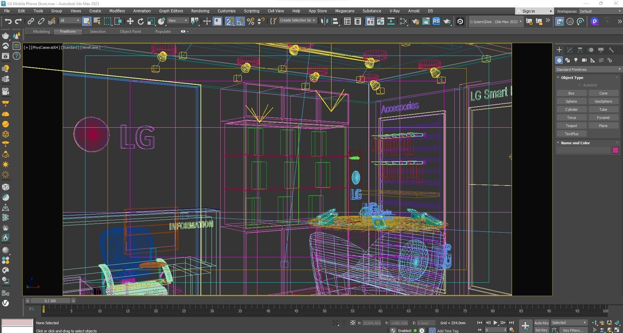This screenshot has height=333, width=623.
Task: Toggle absolute/offset transform type-in mode
Action: [x=353, y=323]
